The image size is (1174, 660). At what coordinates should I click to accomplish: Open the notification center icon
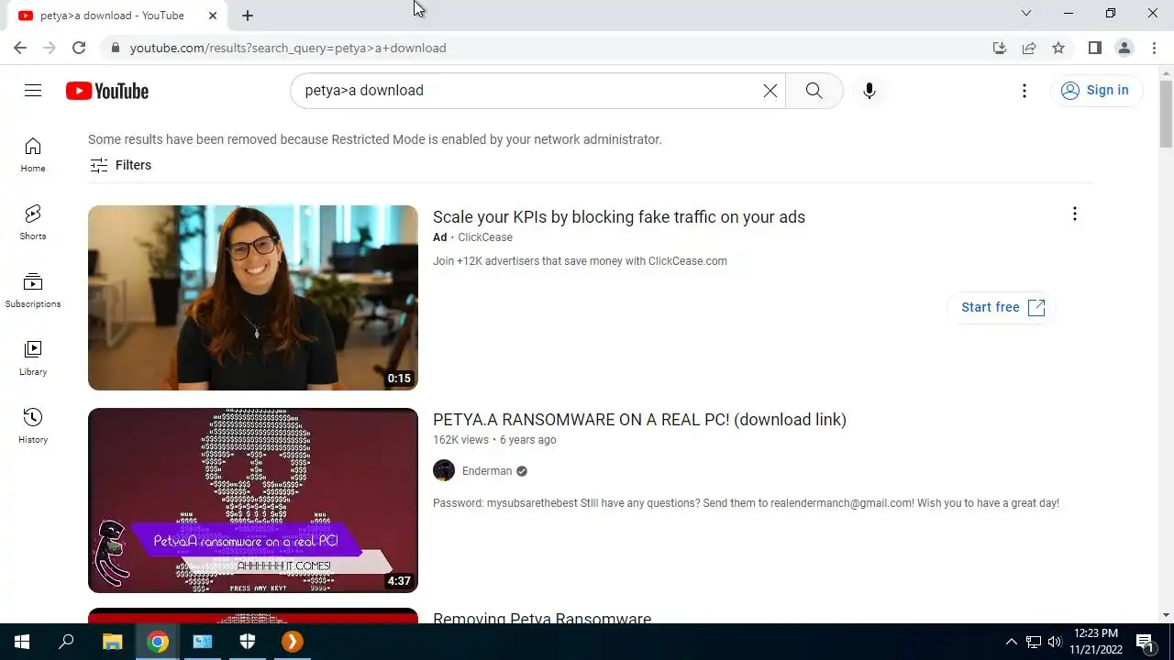1145,642
